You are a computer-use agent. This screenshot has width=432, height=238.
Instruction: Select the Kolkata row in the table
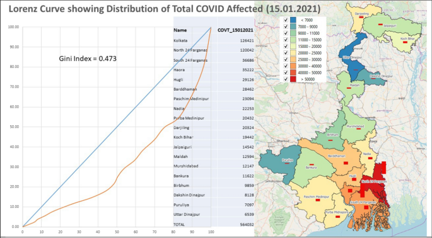tap(214, 40)
